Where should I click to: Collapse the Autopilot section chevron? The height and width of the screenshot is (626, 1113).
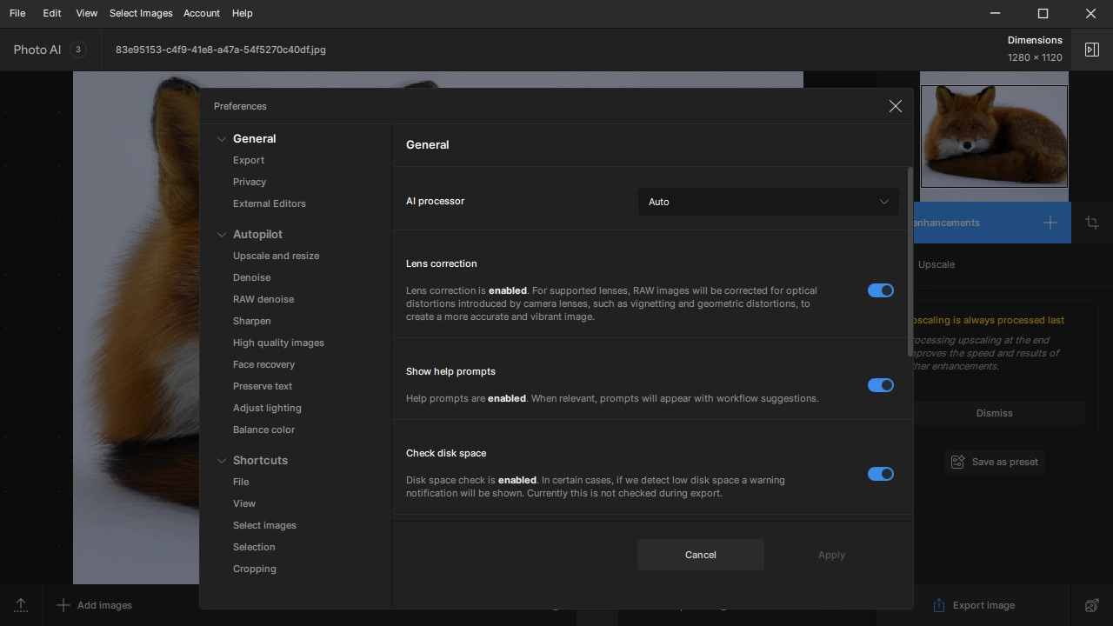(222, 235)
